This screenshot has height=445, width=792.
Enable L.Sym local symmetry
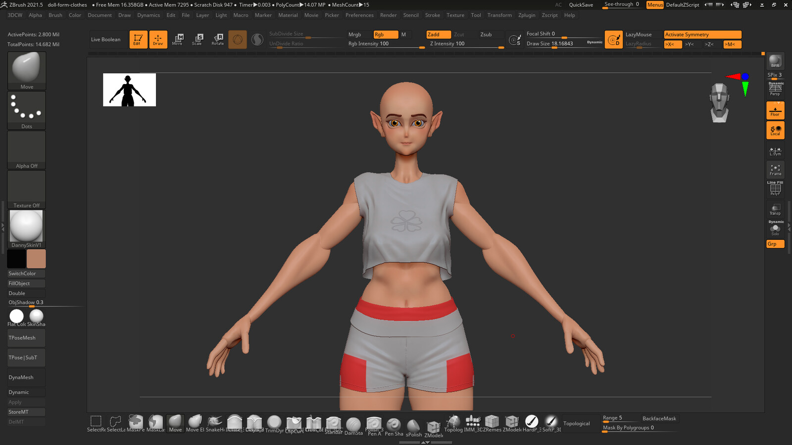(775, 151)
